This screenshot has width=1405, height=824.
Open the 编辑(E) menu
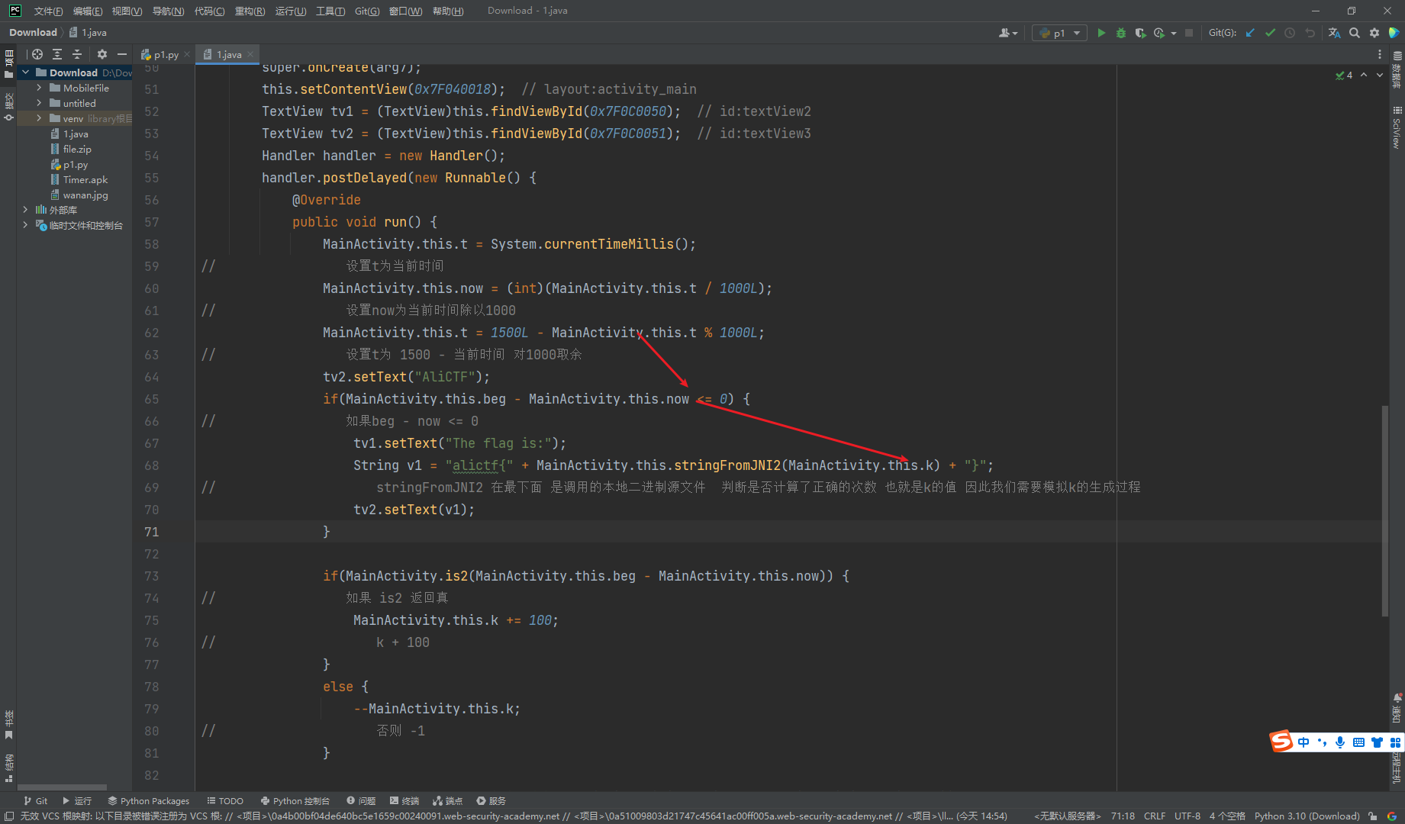point(88,11)
